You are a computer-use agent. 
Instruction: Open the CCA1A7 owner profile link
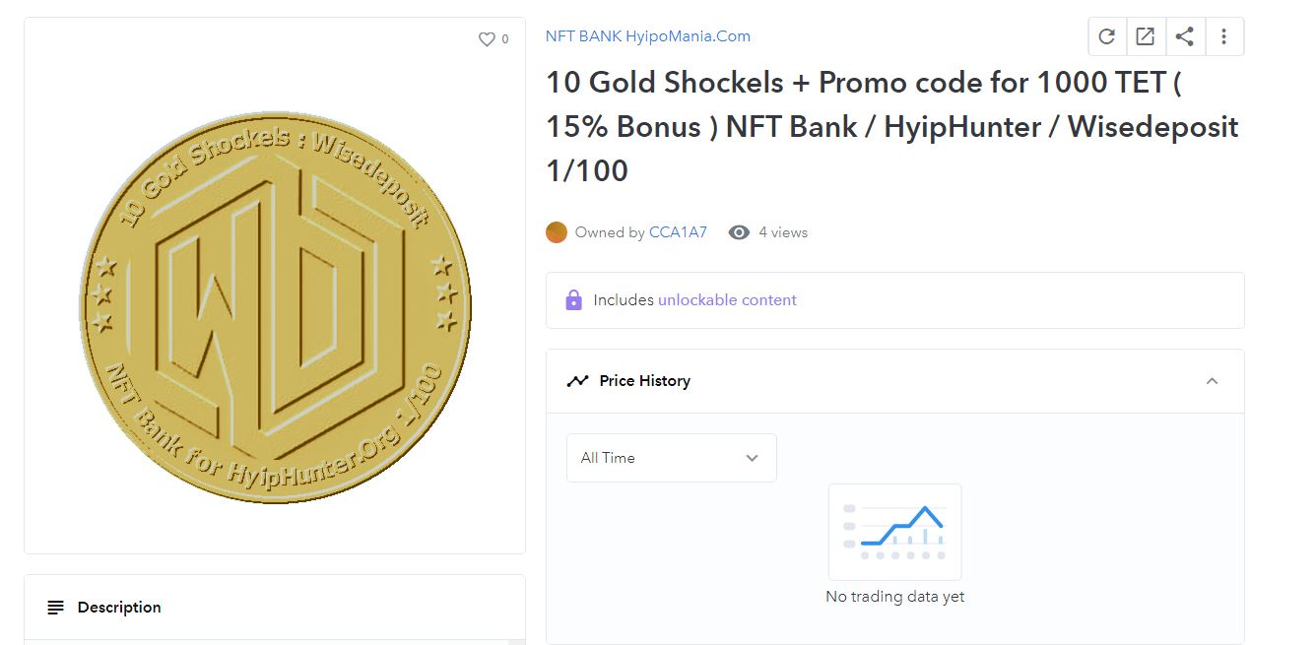[678, 232]
